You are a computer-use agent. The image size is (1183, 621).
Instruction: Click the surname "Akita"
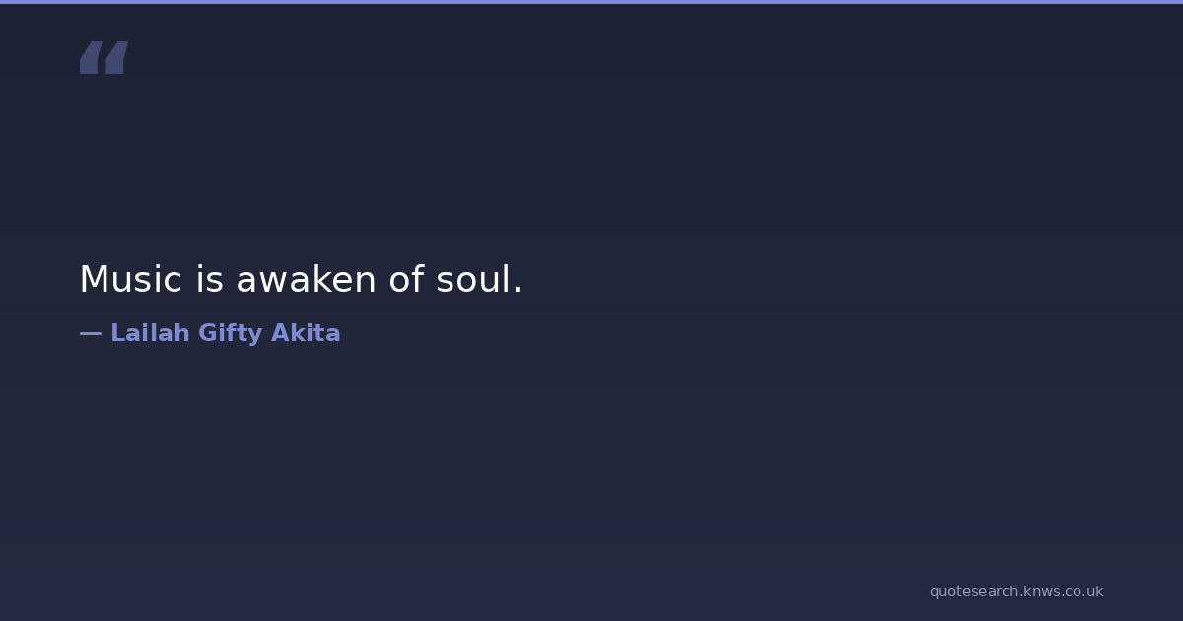(x=306, y=333)
